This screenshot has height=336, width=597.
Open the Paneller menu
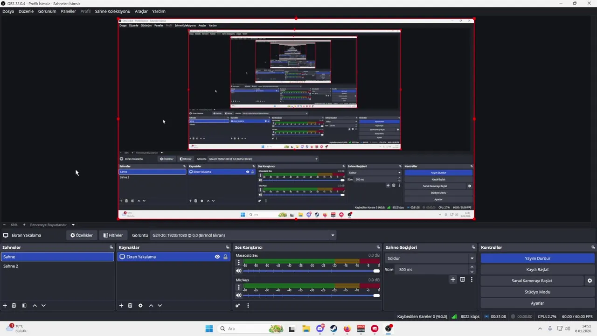tap(68, 11)
